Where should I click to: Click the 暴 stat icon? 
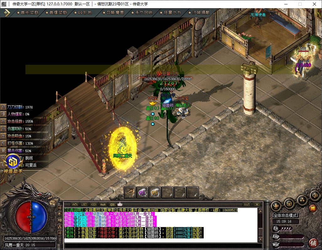coord(3,150)
